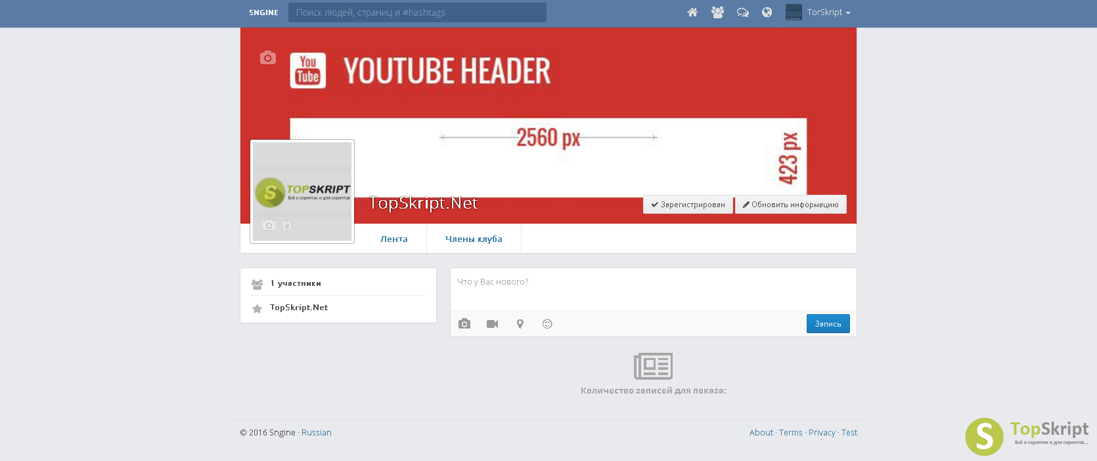Publish with the Запись button

[x=828, y=324]
